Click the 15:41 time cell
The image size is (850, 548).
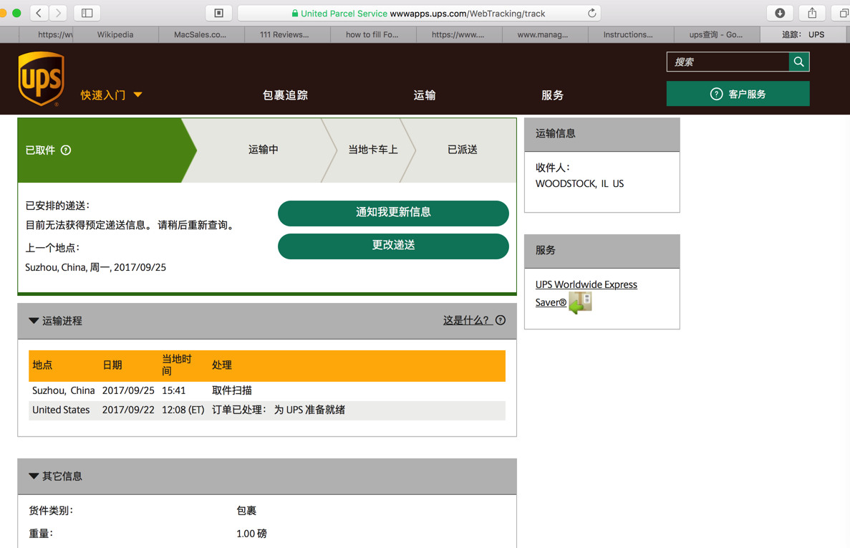coord(174,390)
